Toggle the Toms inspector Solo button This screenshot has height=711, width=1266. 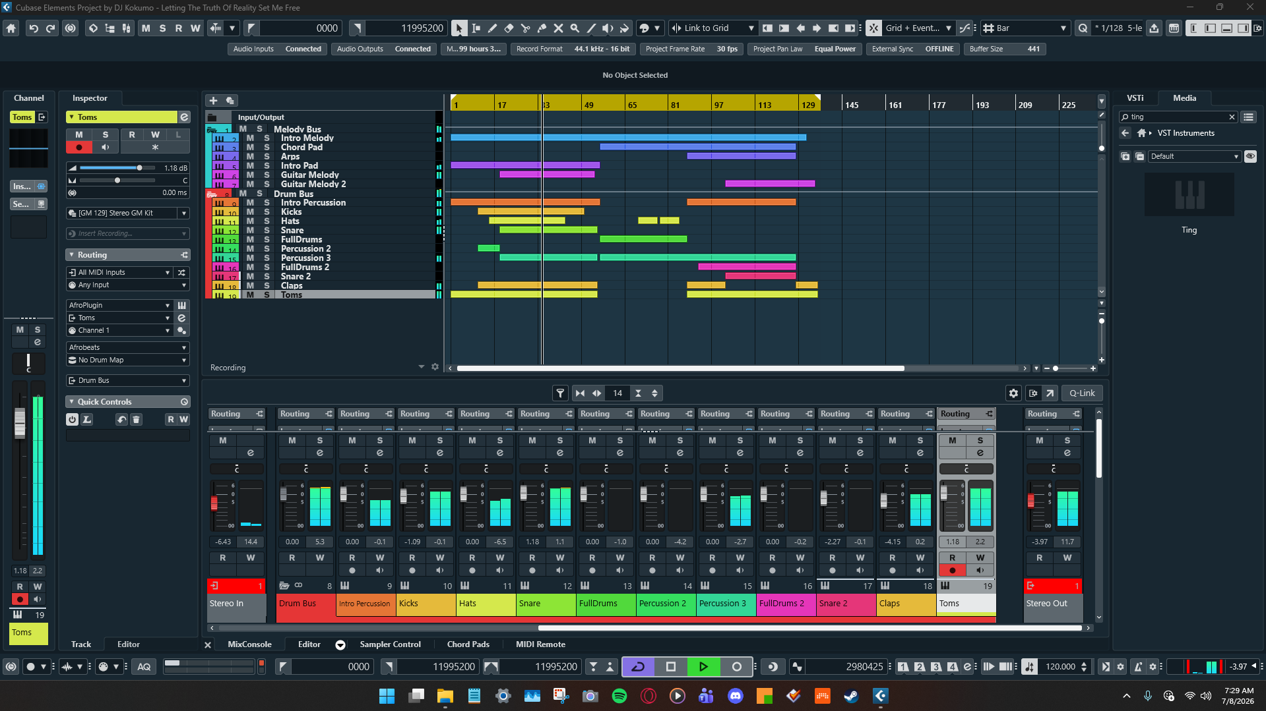coord(105,134)
